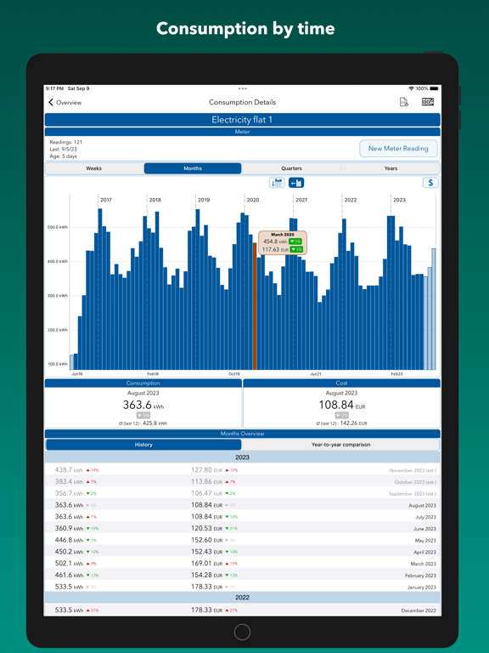This screenshot has height=653, width=489.
Task: Tap the New Meter Reading button
Action: click(398, 149)
